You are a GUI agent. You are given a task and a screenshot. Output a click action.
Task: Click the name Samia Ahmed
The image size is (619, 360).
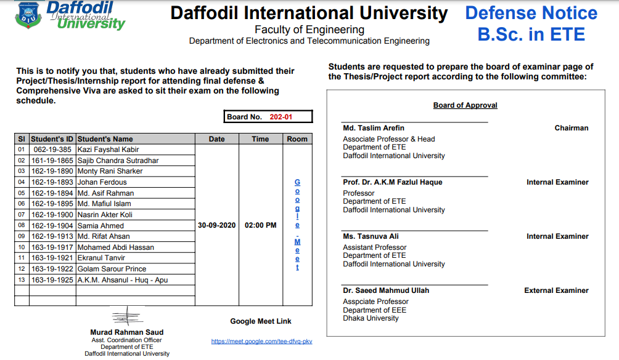point(100,226)
